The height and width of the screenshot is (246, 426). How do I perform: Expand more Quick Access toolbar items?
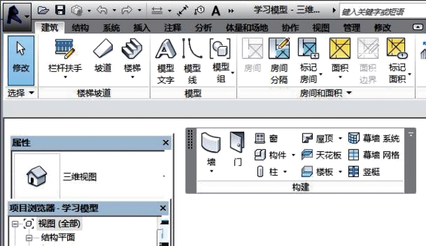click(x=231, y=11)
